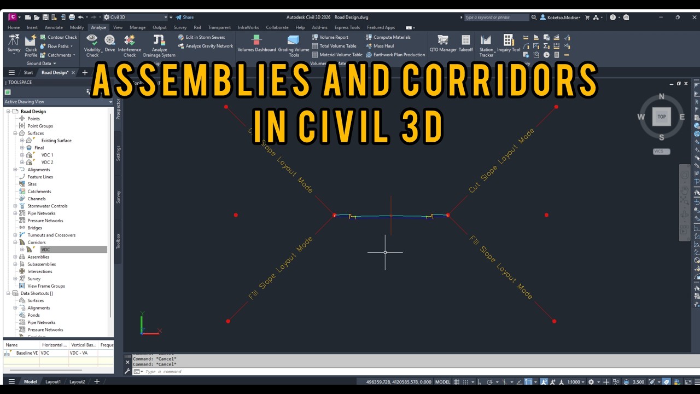Switch to the Layout1 tab

pos(53,382)
